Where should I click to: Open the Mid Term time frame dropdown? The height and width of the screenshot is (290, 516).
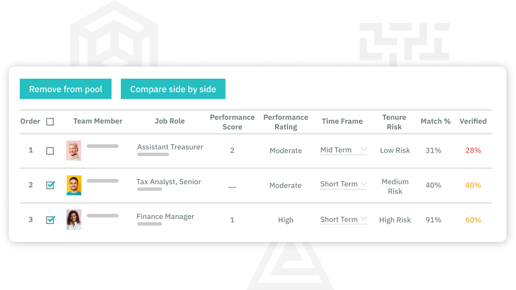point(343,149)
